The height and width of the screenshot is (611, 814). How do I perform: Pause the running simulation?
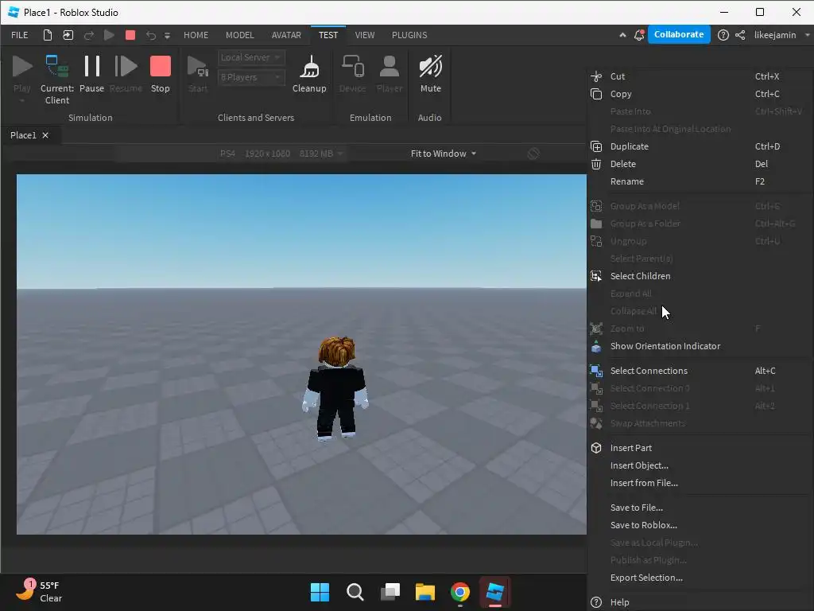pyautogui.click(x=92, y=74)
